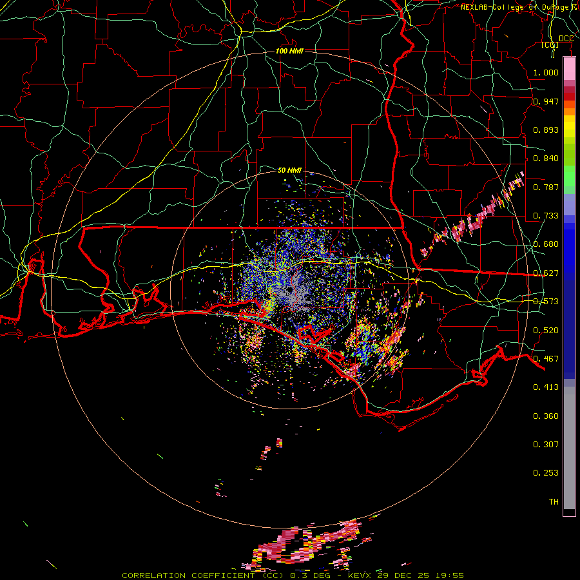Click the NEXLAB-College of DuPage watermark text

[519, 7]
